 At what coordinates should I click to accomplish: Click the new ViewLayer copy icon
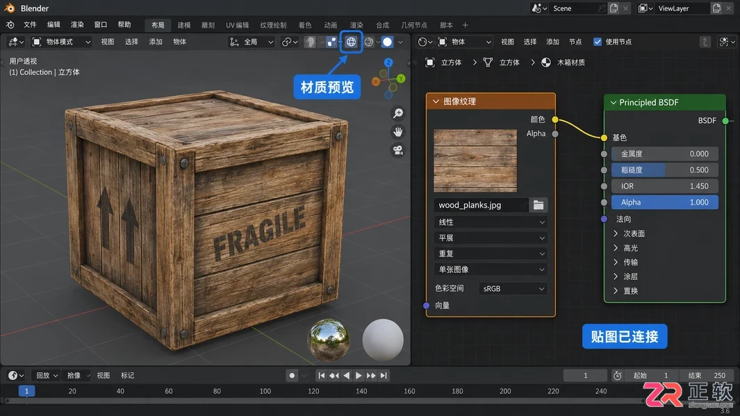pyautogui.click(x=716, y=8)
